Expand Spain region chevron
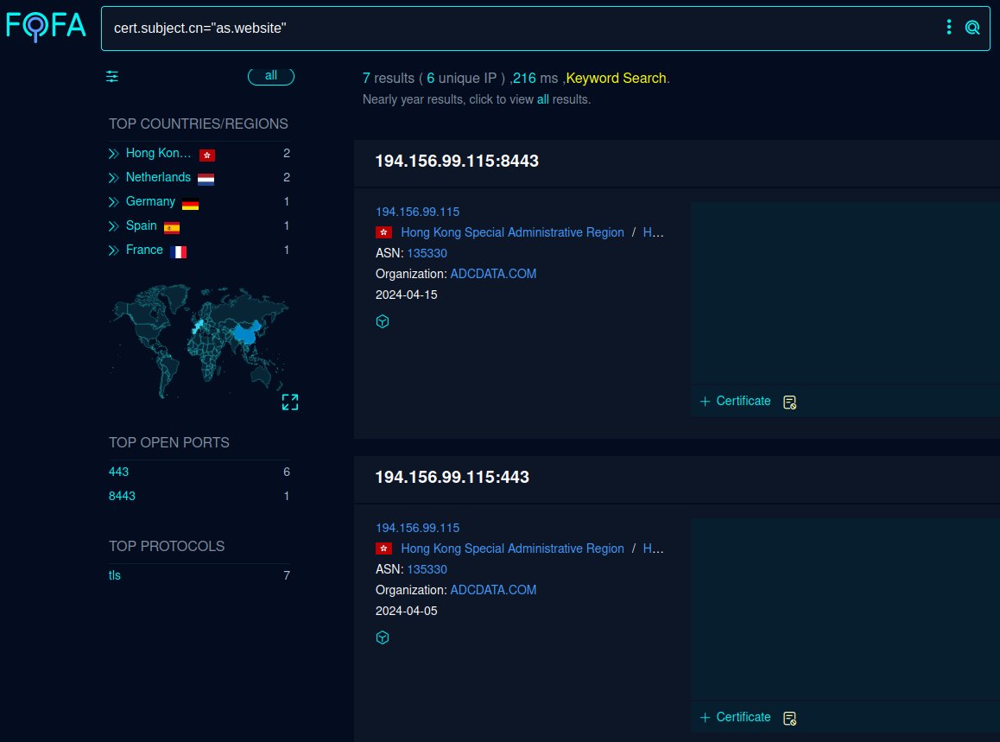This screenshot has height=742, width=1000. 113,226
